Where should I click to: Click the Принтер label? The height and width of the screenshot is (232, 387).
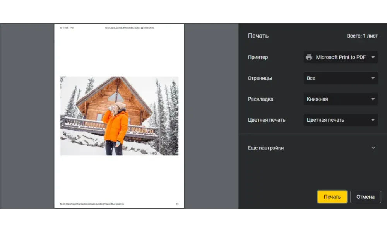258,57
